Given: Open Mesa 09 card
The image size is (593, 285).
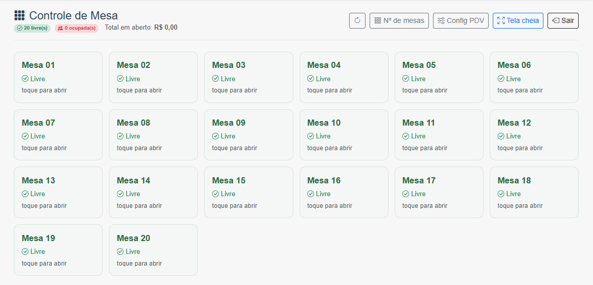Looking at the screenshot, I should pos(248,135).
